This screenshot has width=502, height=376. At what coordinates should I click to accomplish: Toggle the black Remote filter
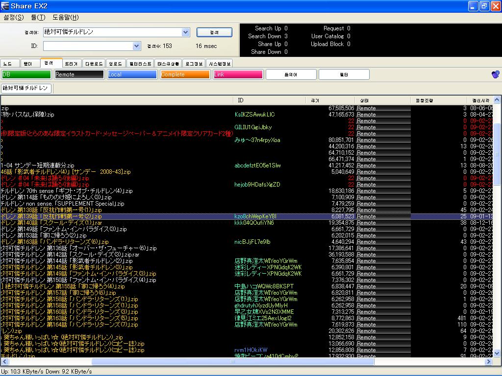click(79, 74)
